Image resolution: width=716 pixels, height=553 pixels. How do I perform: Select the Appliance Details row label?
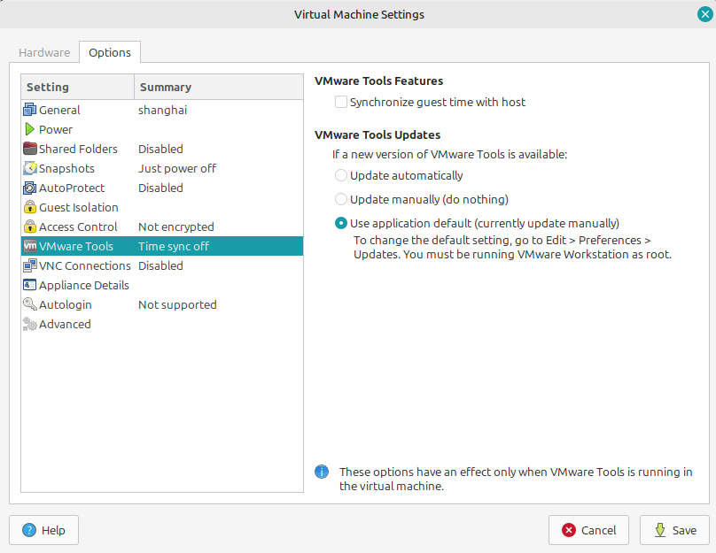click(x=84, y=285)
